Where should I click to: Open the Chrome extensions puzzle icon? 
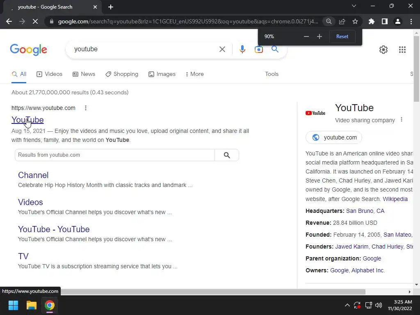tap(371, 21)
